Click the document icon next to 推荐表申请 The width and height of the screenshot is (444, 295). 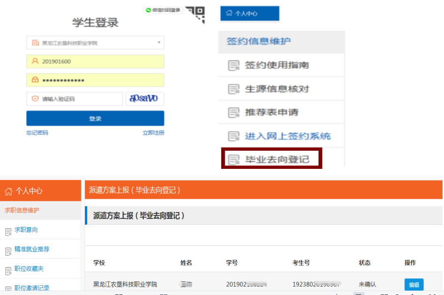[x=233, y=111]
